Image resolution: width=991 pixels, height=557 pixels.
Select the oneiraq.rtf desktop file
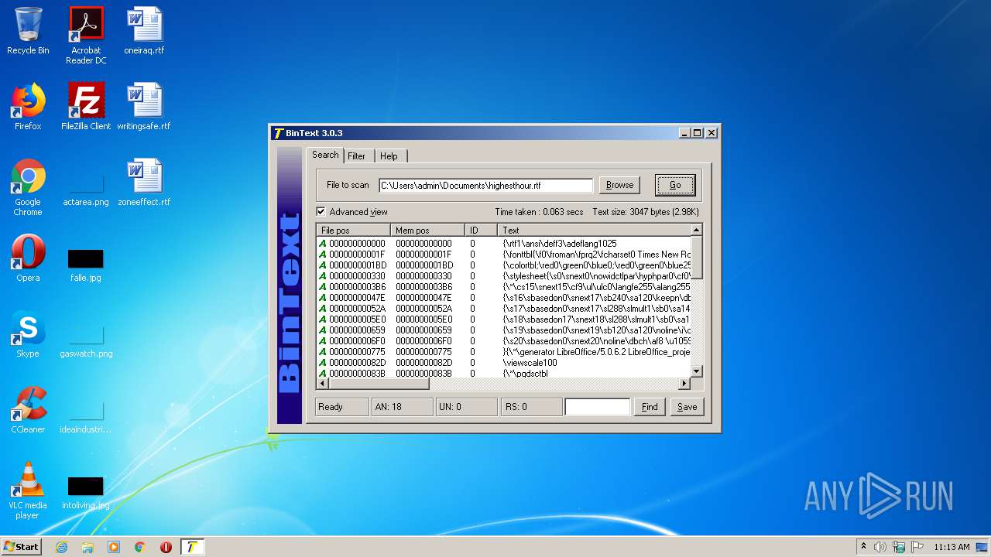[x=144, y=32]
